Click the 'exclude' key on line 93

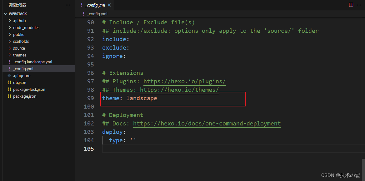pos(114,48)
